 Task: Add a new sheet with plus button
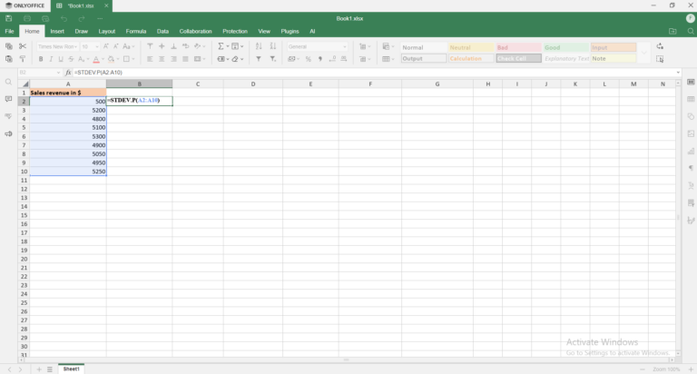tap(39, 369)
